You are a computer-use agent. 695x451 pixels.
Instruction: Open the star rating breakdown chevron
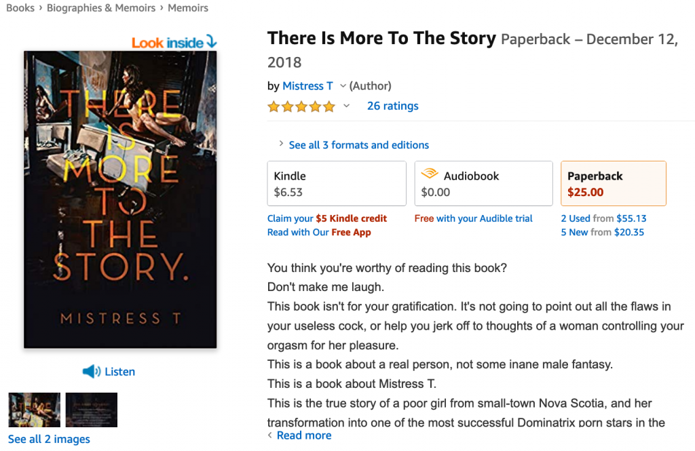pos(346,106)
